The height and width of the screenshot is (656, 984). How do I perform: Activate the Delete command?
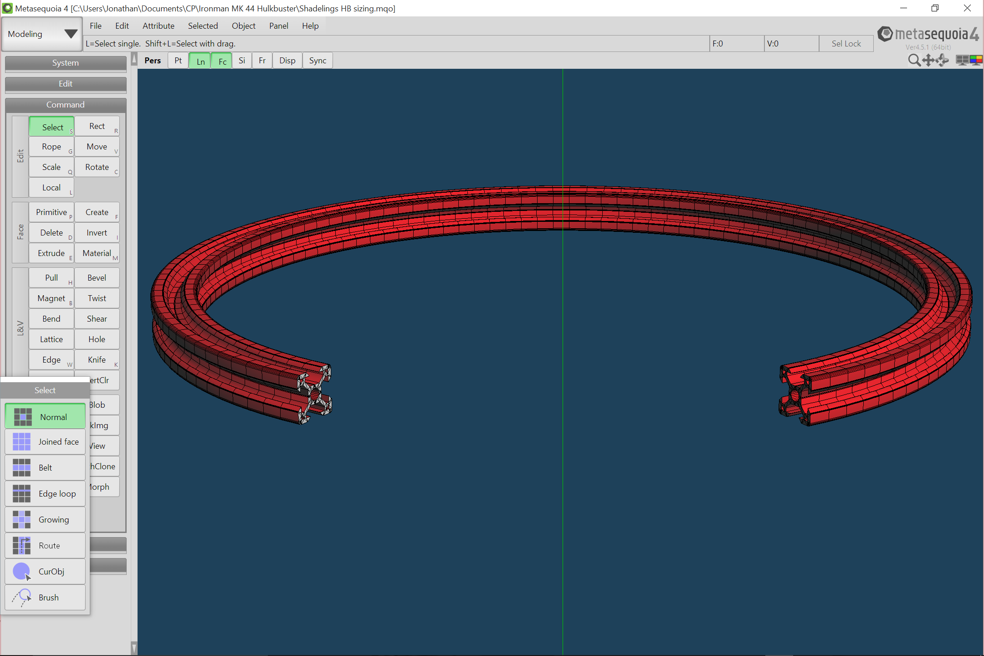pyautogui.click(x=51, y=233)
